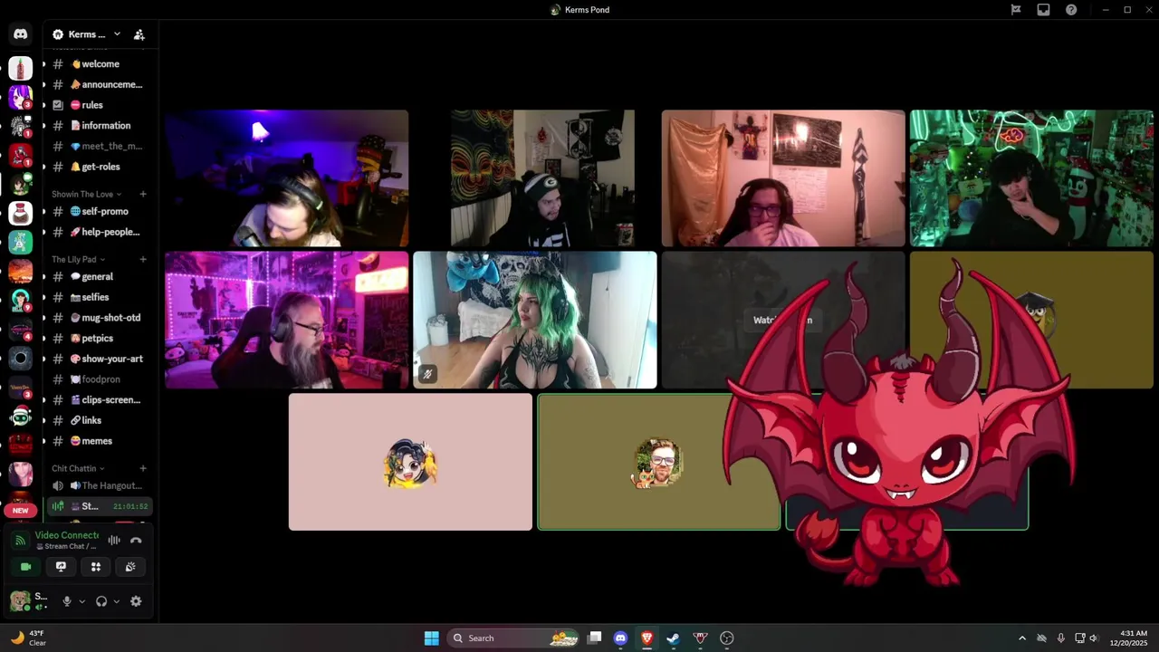Open the sriracha bottle server icon

pos(20,68)
